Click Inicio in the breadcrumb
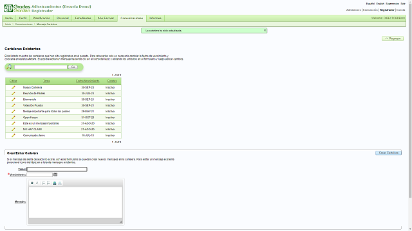This screenshot has width=412, height=231. point(8,24)
